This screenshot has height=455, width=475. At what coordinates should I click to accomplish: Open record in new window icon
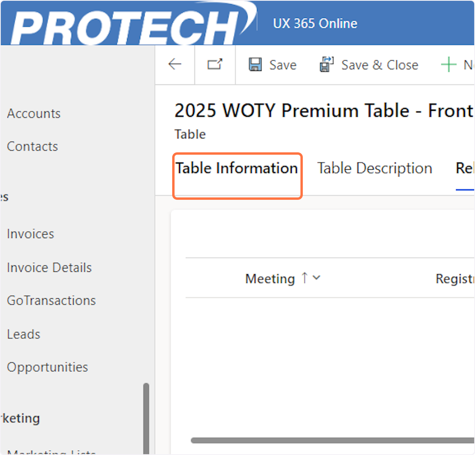coord(215,64)
